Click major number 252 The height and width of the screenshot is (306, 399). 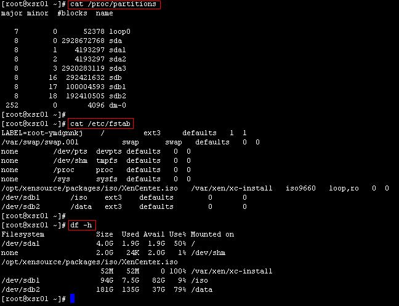(12, 105)
